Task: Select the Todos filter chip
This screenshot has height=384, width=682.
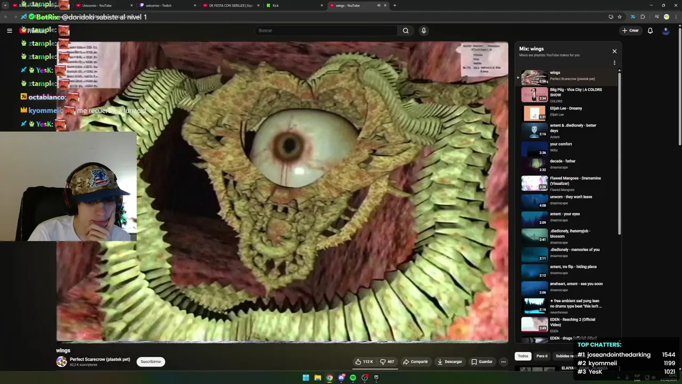Action: [523, 356]
